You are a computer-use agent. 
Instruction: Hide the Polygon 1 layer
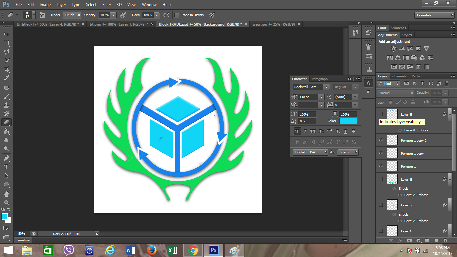(381, 166)
